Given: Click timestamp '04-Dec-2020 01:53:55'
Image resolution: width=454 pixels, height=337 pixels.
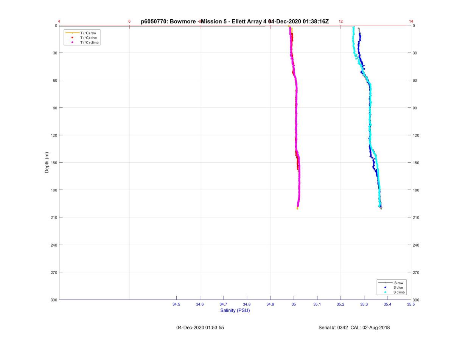Looking at the screenshot, I should [x=200, y=328].
